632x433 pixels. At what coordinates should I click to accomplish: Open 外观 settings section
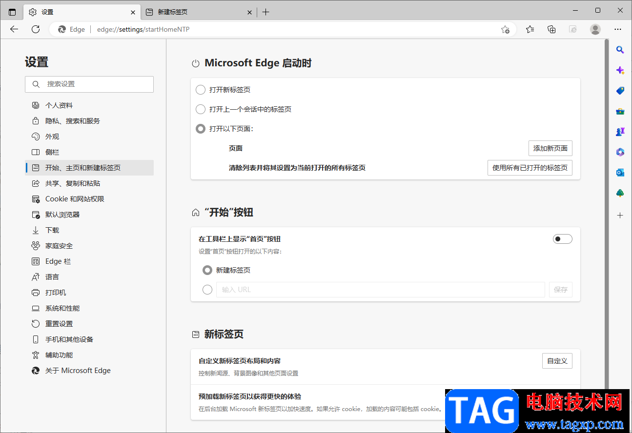[89, 137]
